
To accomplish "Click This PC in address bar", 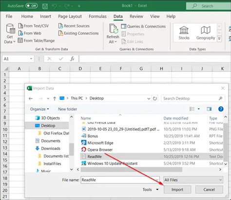I will [x=77, y=98].
